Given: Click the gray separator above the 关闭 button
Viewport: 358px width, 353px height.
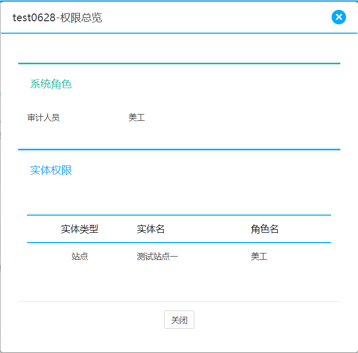Looking at the screenshot, I should point(179,301).
